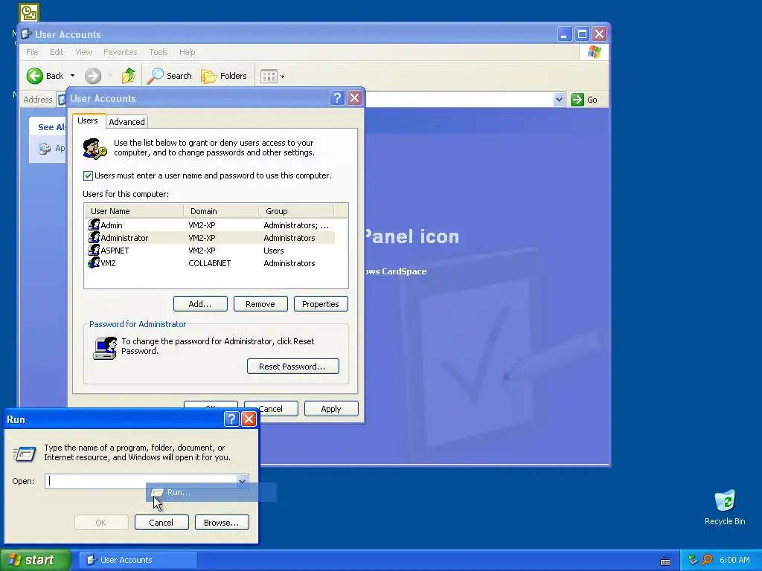Screen dimensions: 762x571
Task: Open the Windows start button
Action: pyautogui.click(x=36, y=560)
